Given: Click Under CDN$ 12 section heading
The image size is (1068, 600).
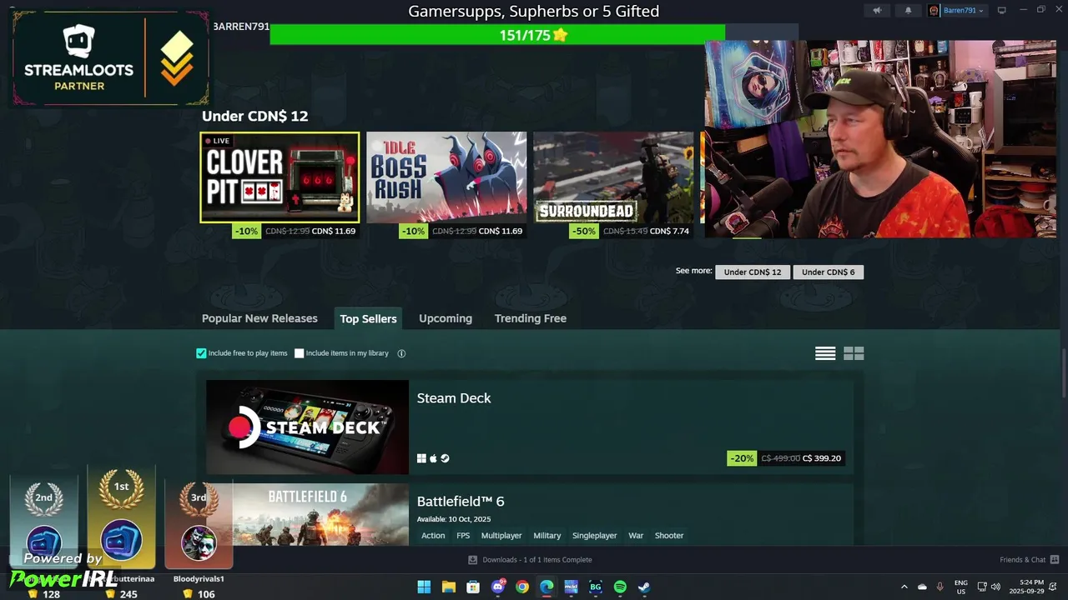Looking at the screenshot, I should tap(255, 116).
